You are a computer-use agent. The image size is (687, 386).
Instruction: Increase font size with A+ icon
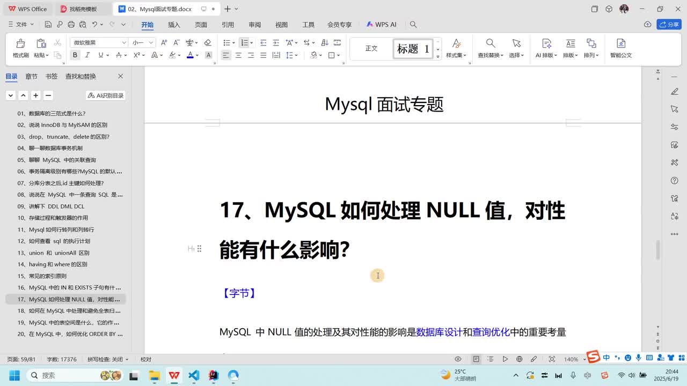(x=164, y=42)
